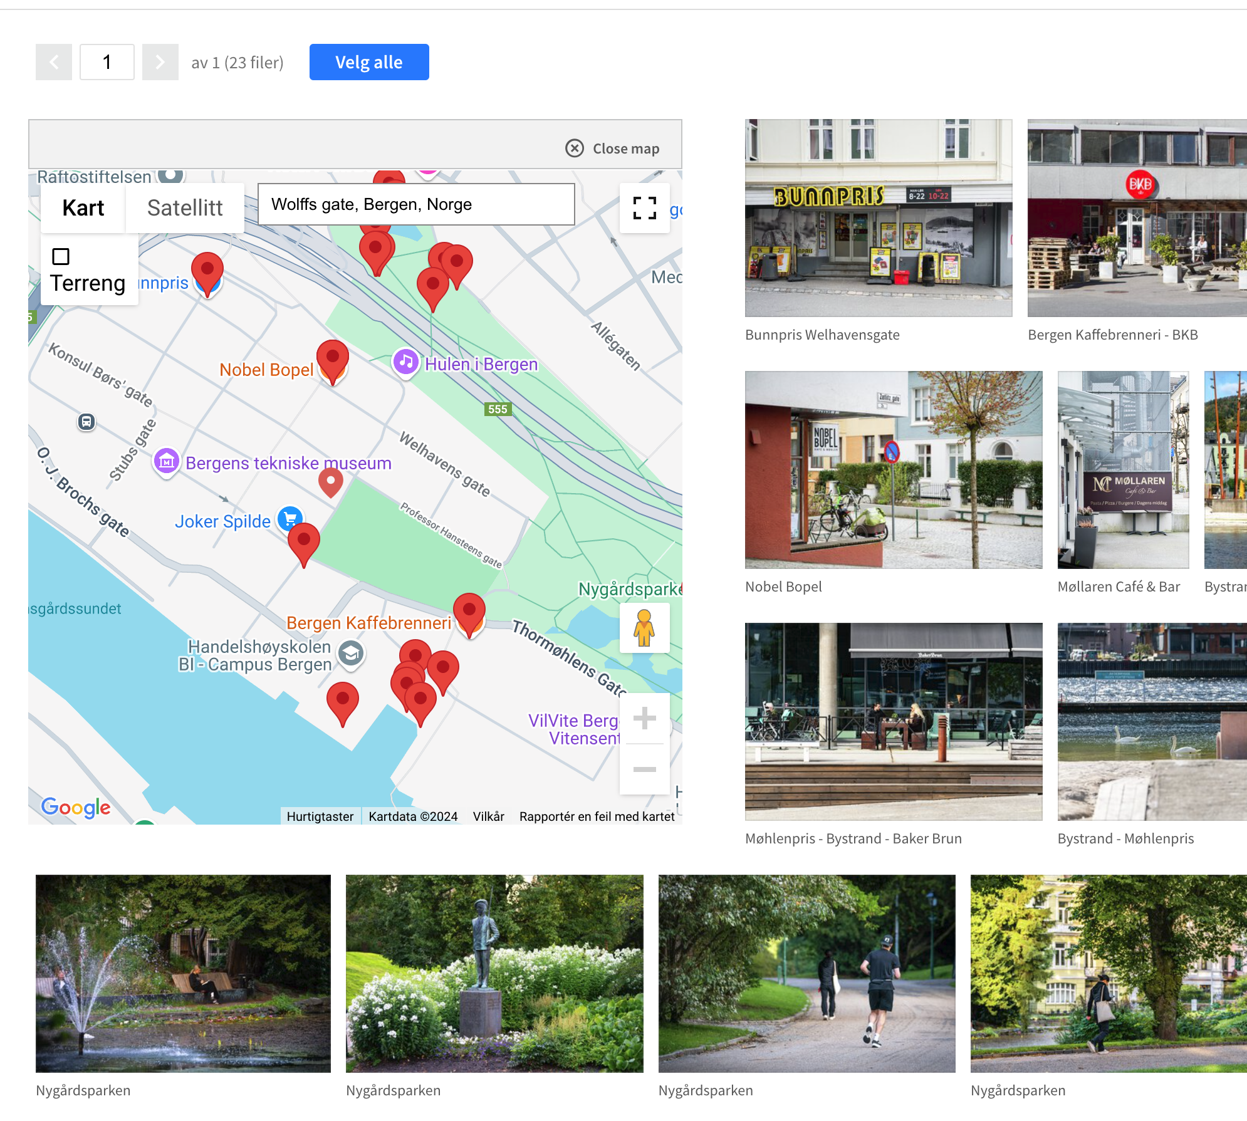This screenshot has width=1247, height=1121.
Task: Open the Nygårdsparken fountain photo
Action: 183,974
